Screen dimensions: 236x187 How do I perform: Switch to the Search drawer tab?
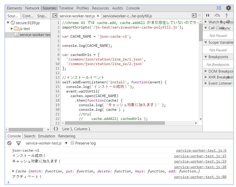[x=30, y=136]
